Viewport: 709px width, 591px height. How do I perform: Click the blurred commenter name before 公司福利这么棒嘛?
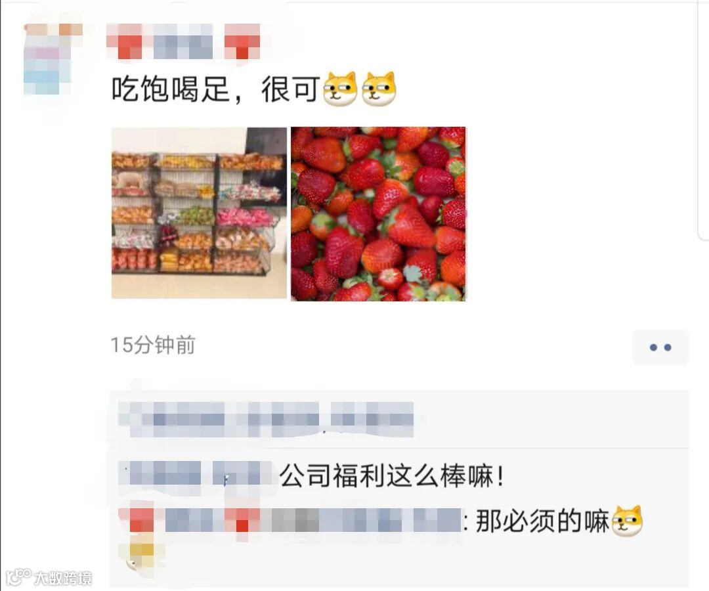coord(196,478)
